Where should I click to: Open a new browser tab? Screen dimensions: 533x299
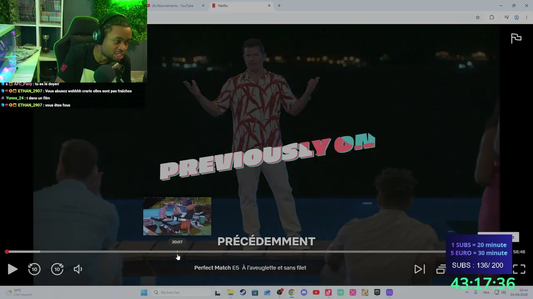[x=279, y=6]
